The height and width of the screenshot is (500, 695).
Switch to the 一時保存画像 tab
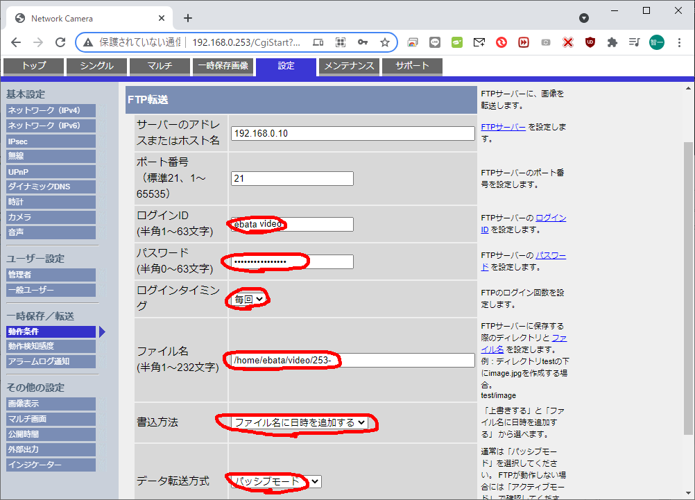pyautogui.click(x=222, y=66)
